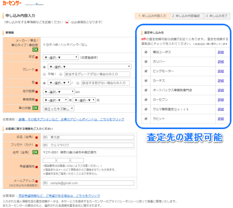Click the 売却希望時期 optional items link
The width and height of the screenshot is (233, 208).
click(59, 196)
